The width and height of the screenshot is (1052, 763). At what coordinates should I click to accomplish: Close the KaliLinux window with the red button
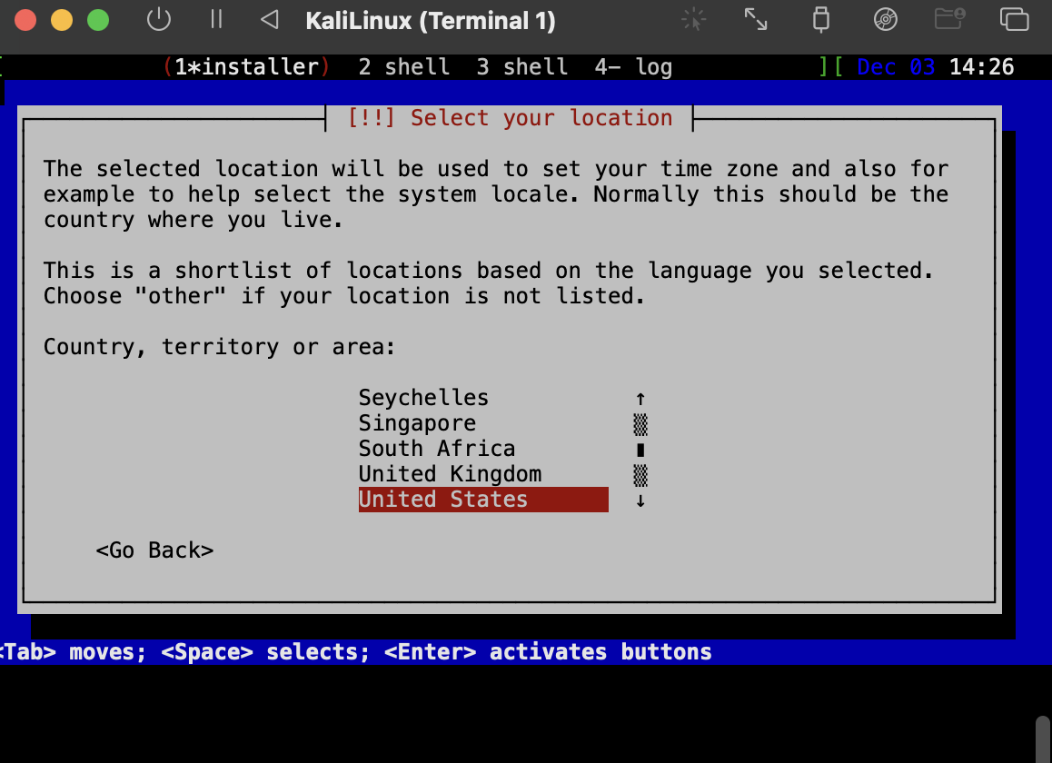coord(25,20)
